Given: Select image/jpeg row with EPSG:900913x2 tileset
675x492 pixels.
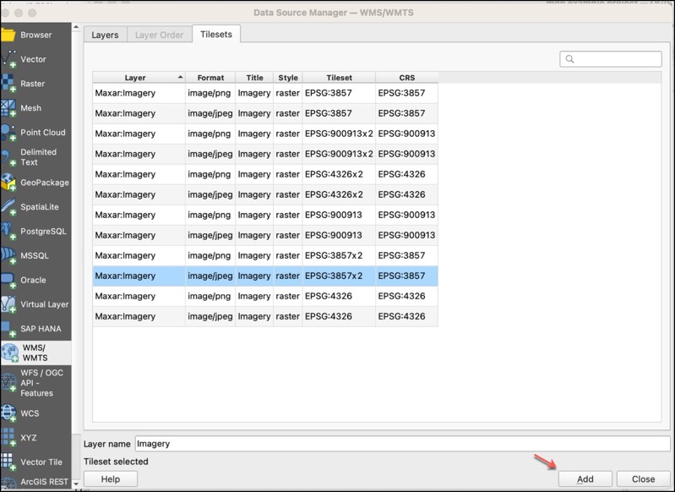Looking at the screenshot, I should tap(265, 154).
